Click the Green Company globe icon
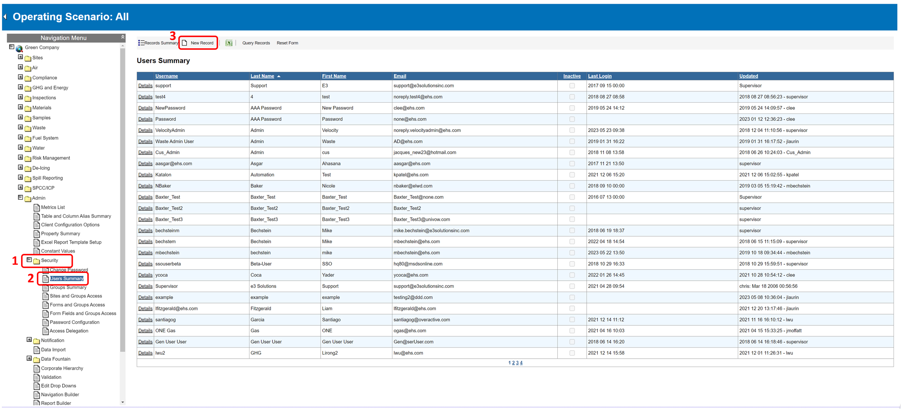 (x=19, y=48)
